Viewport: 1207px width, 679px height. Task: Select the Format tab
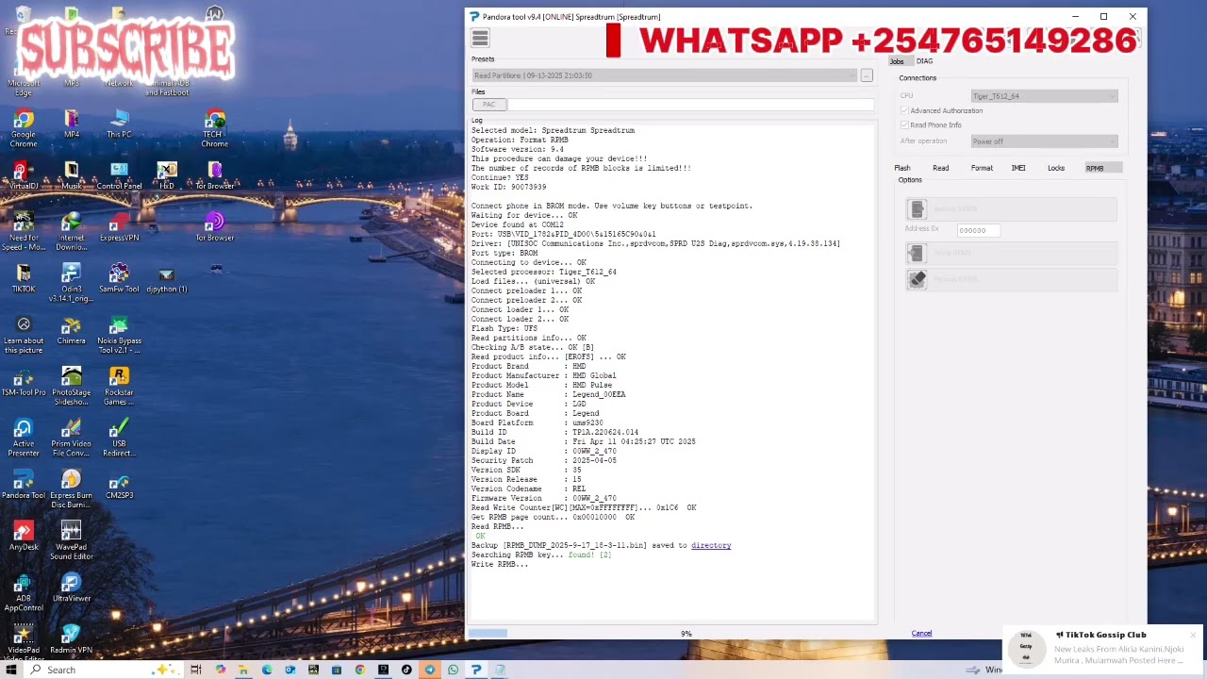point(982,168)
